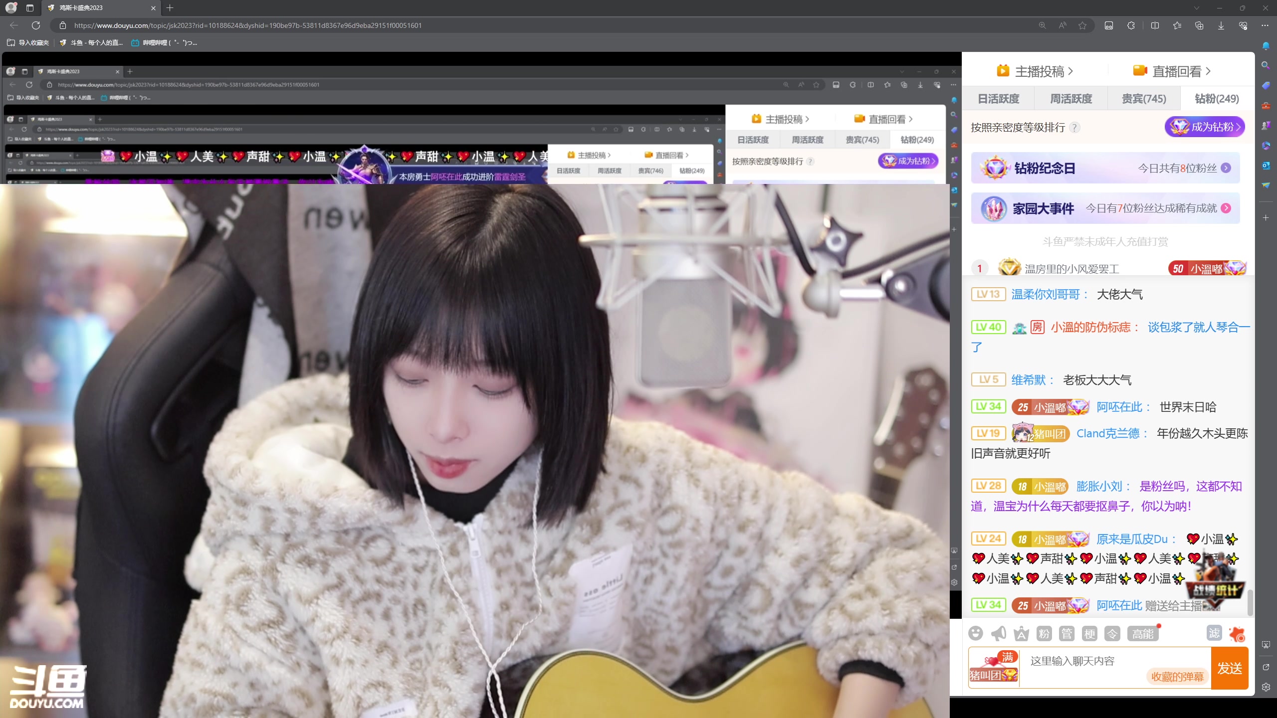
Task: Click top-ranked fan 温房里的小风爱罢工
Action: [x=1072, y=269]
